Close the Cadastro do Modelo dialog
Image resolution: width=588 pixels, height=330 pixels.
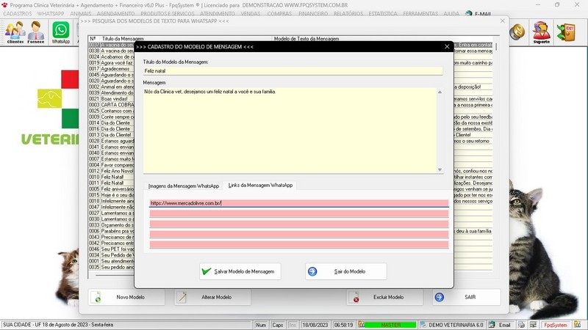(x=446, y=46)
